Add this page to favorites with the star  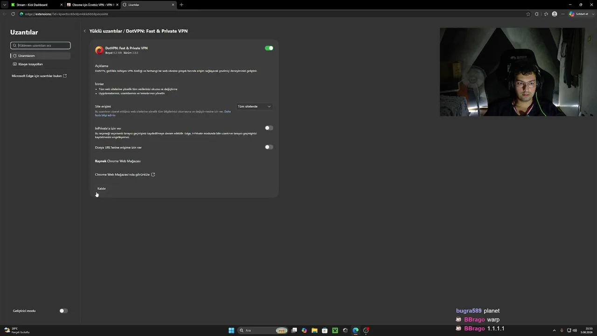528,14
